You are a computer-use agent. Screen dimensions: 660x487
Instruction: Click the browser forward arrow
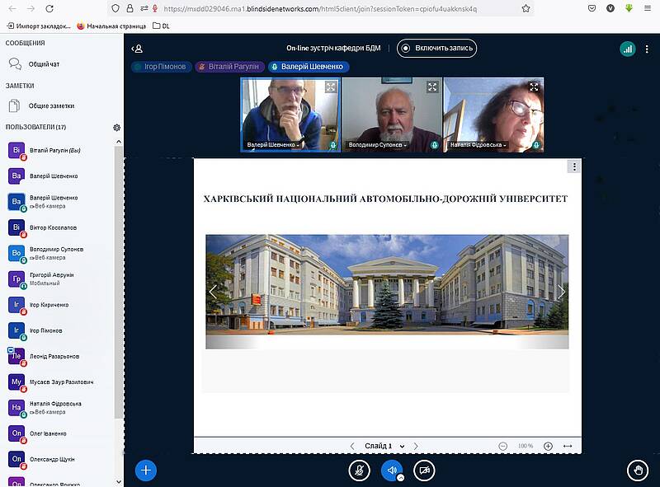[x=31, y=8]
